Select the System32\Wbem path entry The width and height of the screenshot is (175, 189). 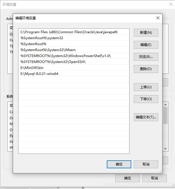[74, 50]
